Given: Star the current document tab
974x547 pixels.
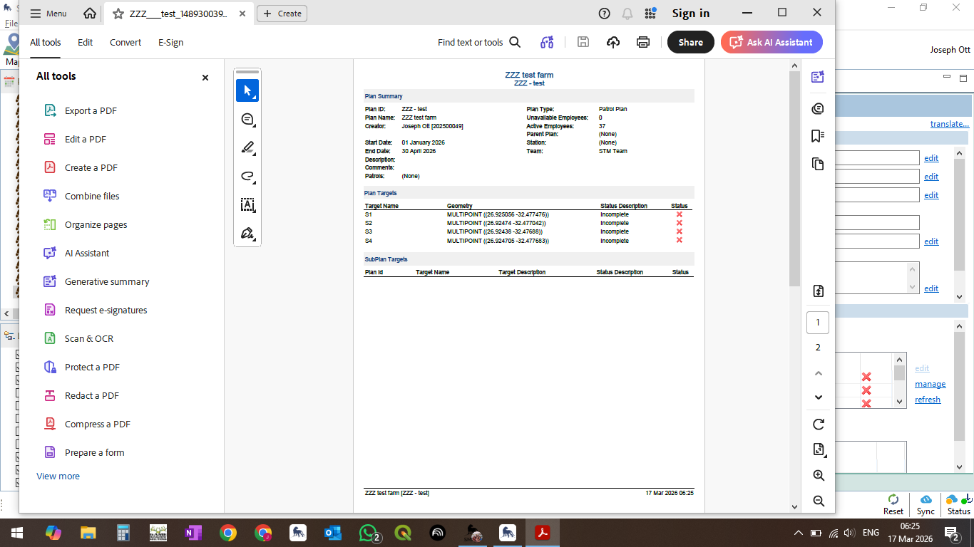Looking at the screenshot, I should coord(118,14).
